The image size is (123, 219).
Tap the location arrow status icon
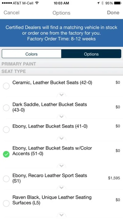(x=99, y=3)
